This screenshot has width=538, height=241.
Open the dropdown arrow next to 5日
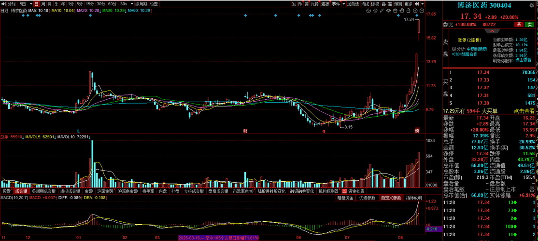tap(30, 4)
